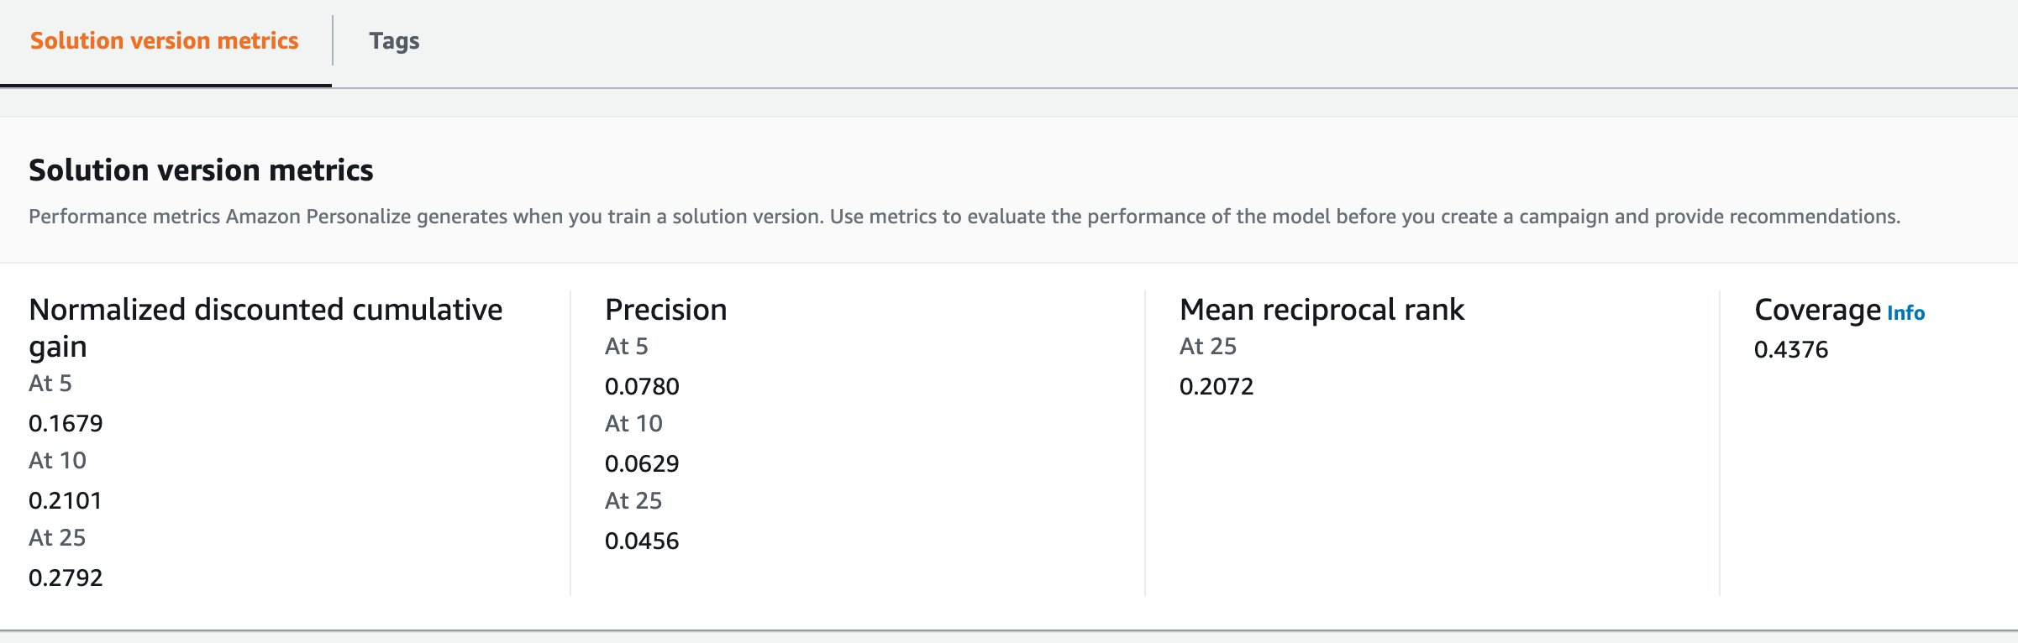The height and width of the screenshot is (643, 2018).
Task: Open the Info link beside Coverage
Action: [1905, 313]
